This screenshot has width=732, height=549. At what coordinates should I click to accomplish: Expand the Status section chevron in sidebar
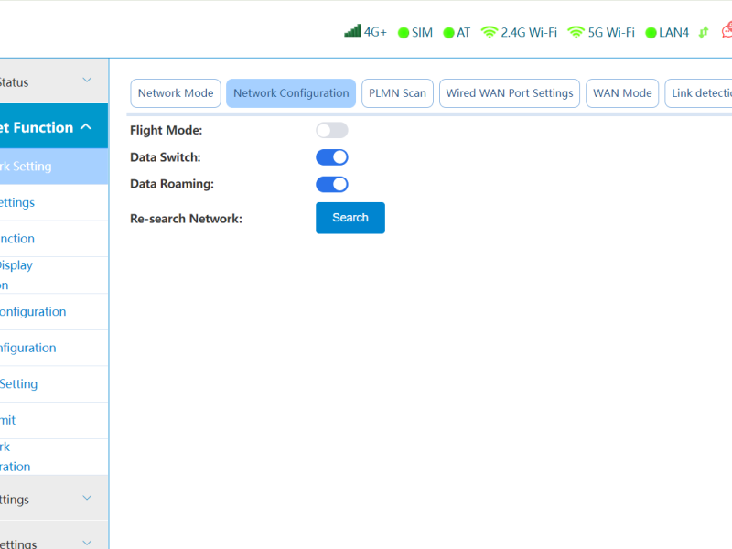[x=87, y=81]
